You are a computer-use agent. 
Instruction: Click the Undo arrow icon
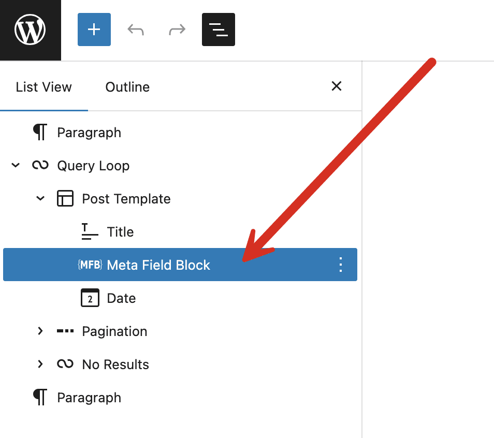(x=135, y=30)
